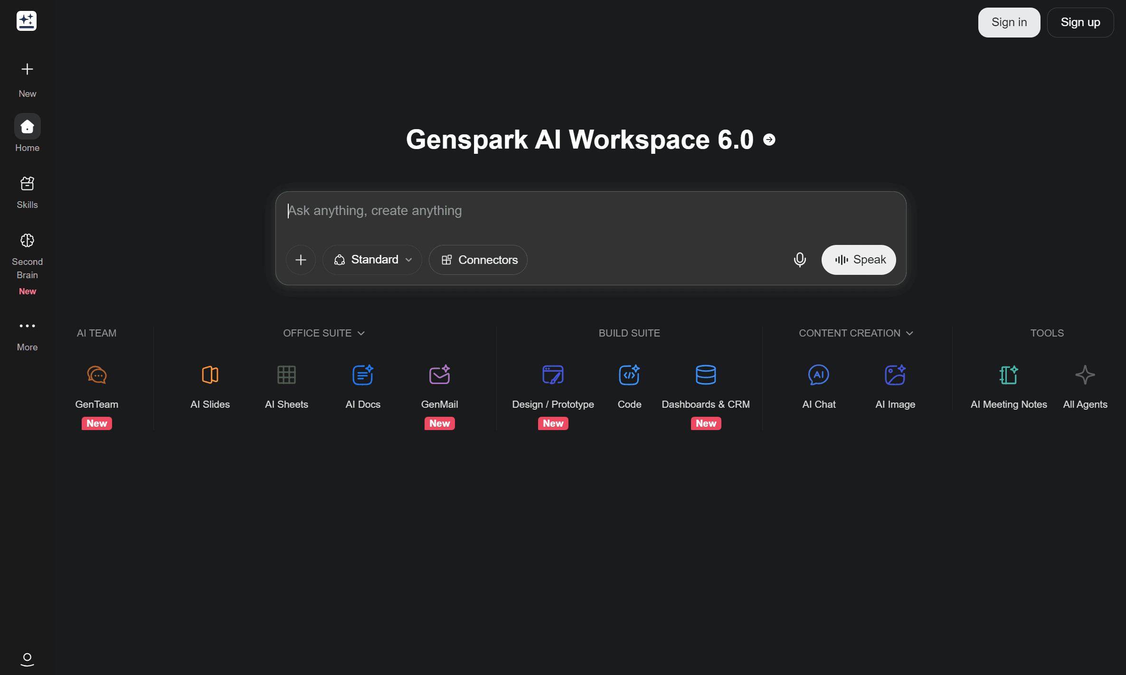Open the Connectors button

(478, 260)
